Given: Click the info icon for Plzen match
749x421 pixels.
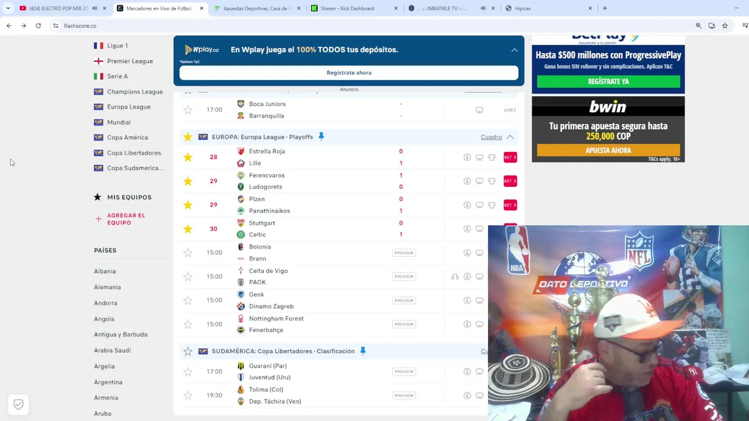Looking at the screenshot, I should tap(467, 205).
